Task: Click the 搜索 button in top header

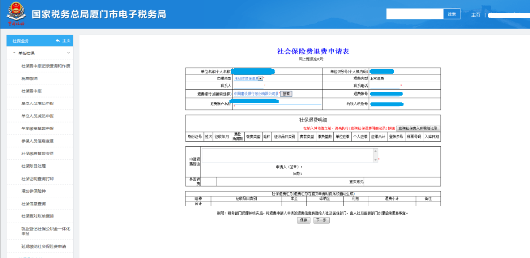Action: [452, 14]
